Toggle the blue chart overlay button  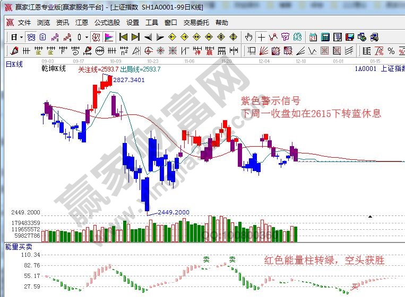pos(31,37)
